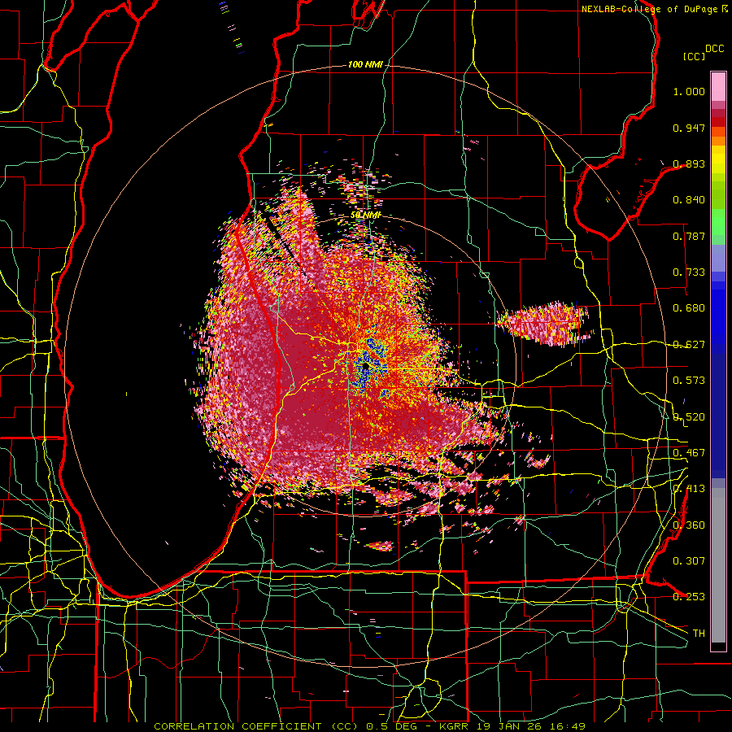Click the TH threshold label
This screenshot has width=732, height=732.
[x=699, y=634]
